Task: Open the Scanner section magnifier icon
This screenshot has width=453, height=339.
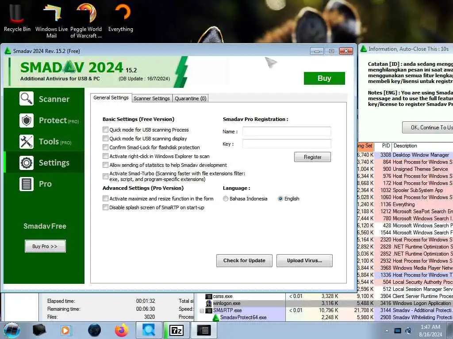Action: pos(27,98)
